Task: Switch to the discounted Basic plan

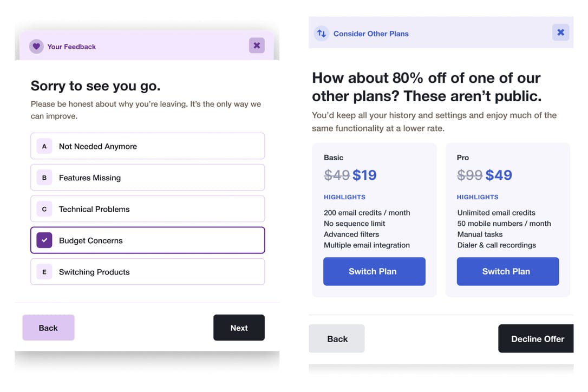Action: click(374, 271)
